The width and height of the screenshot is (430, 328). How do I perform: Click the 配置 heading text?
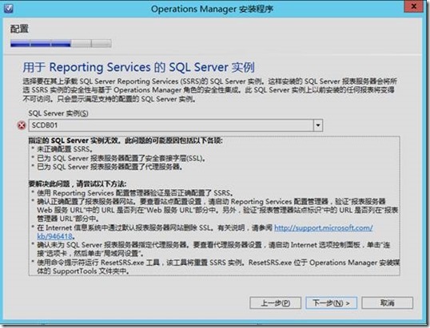pos(19,29)
